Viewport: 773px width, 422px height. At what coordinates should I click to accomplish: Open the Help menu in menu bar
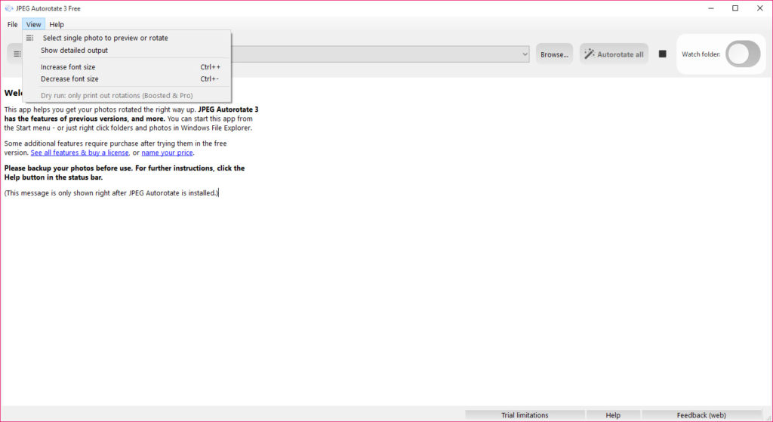[x=56, y=24]
